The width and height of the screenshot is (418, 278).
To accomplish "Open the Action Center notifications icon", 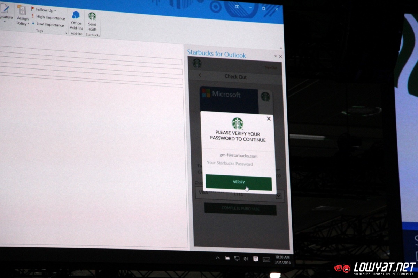I will tap(255, 259).
